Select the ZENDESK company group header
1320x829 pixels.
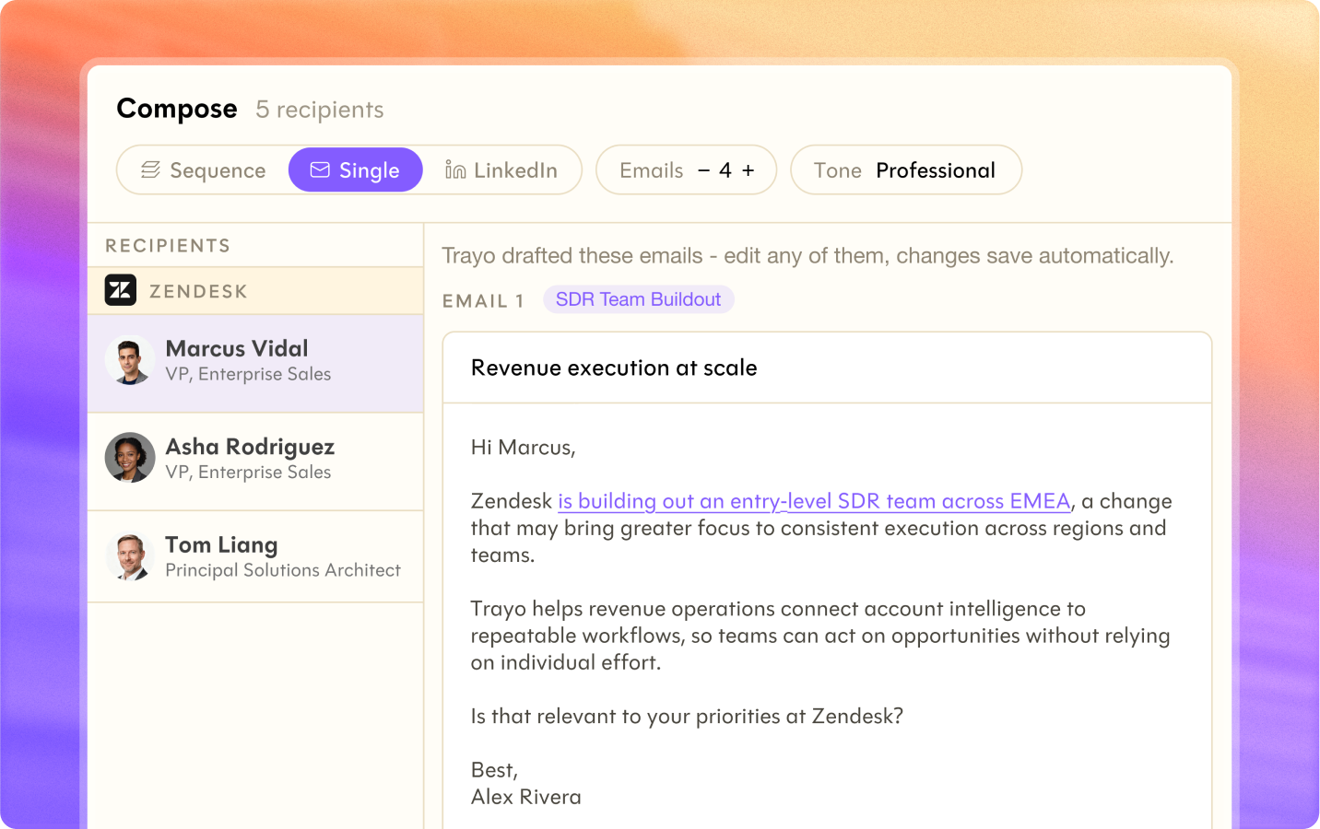(x=255, y=291)
